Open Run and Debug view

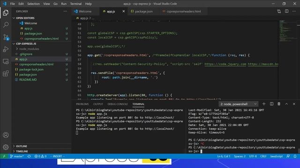6,49
